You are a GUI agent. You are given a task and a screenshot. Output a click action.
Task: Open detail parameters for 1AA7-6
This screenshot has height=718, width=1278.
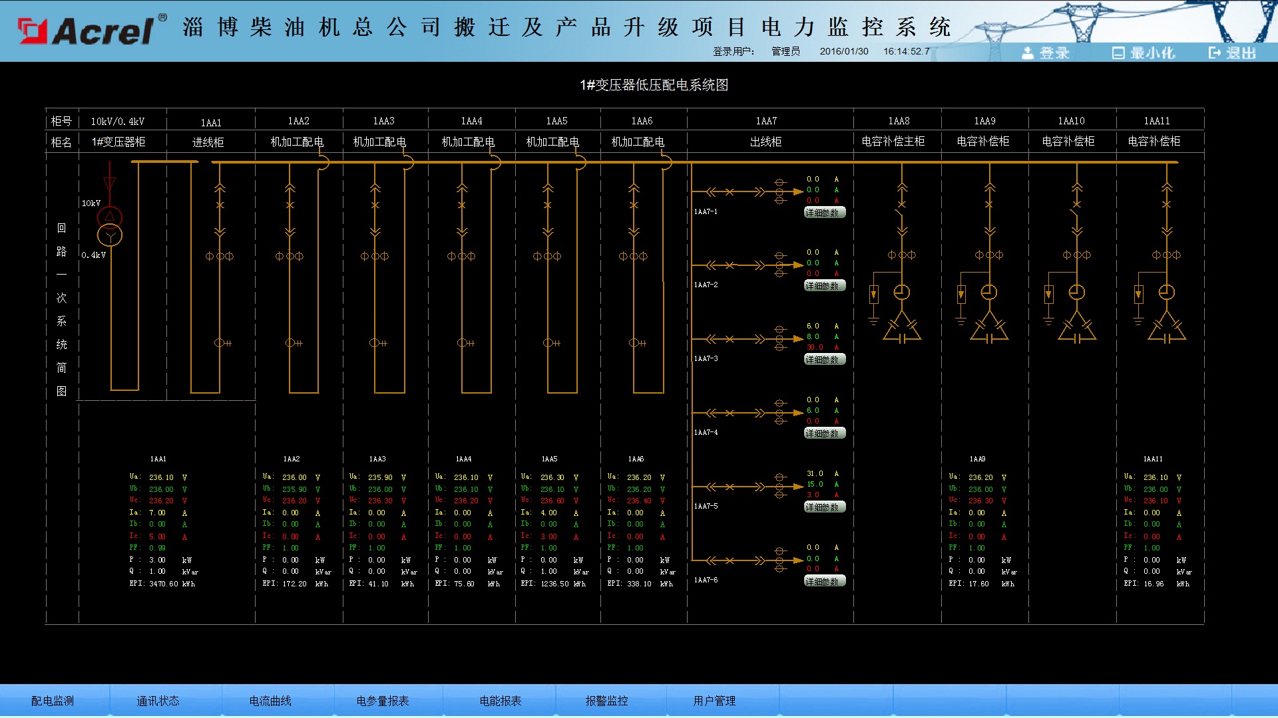824,582
